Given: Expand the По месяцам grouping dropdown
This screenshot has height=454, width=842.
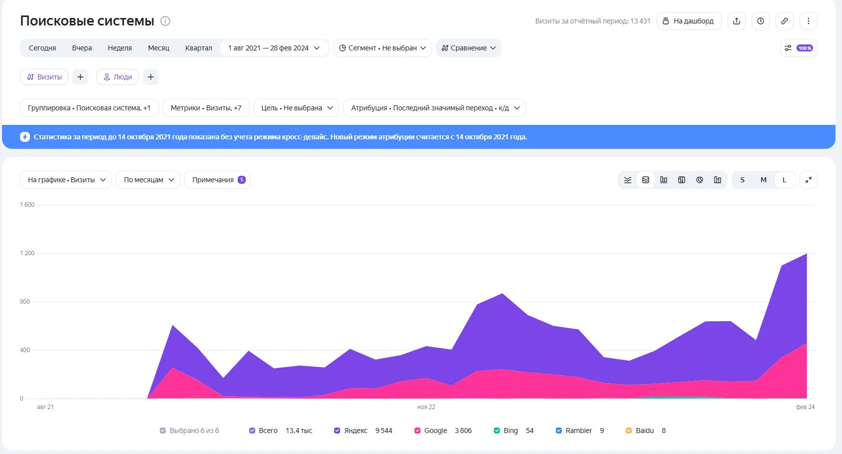Looking at the screenshot, I should point(148,180).
